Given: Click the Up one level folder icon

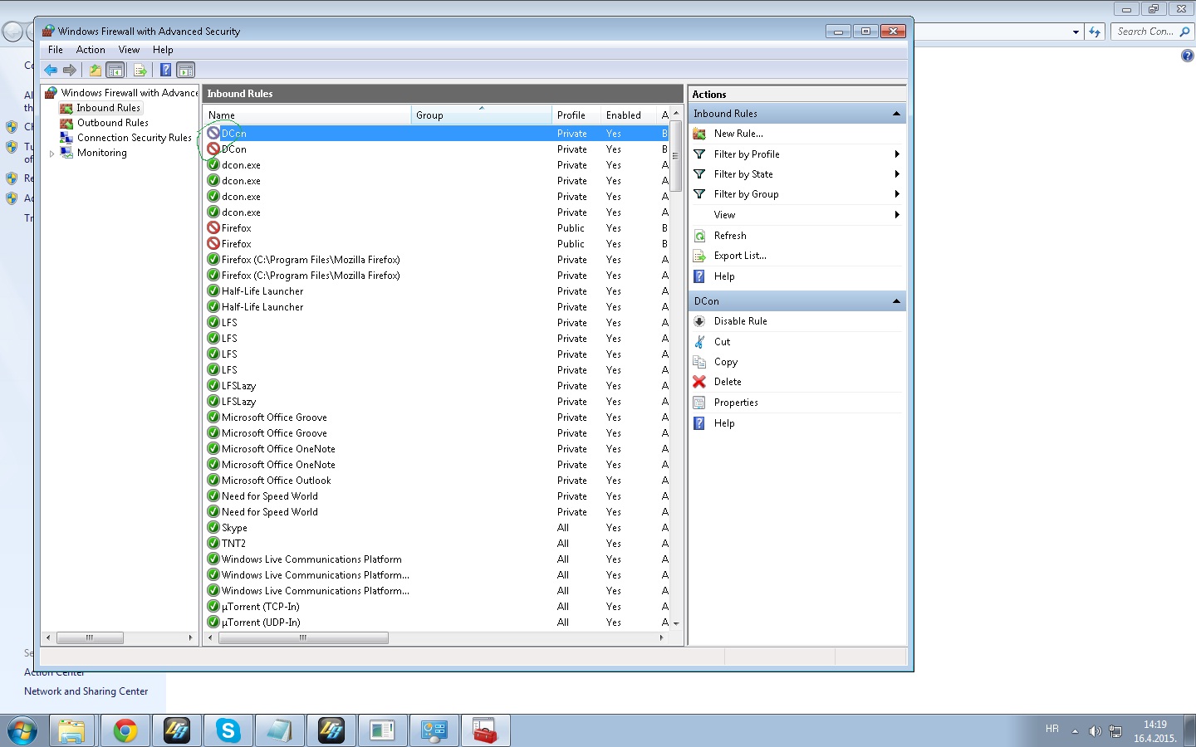Looking at the screenshot, I should [96, 71].
